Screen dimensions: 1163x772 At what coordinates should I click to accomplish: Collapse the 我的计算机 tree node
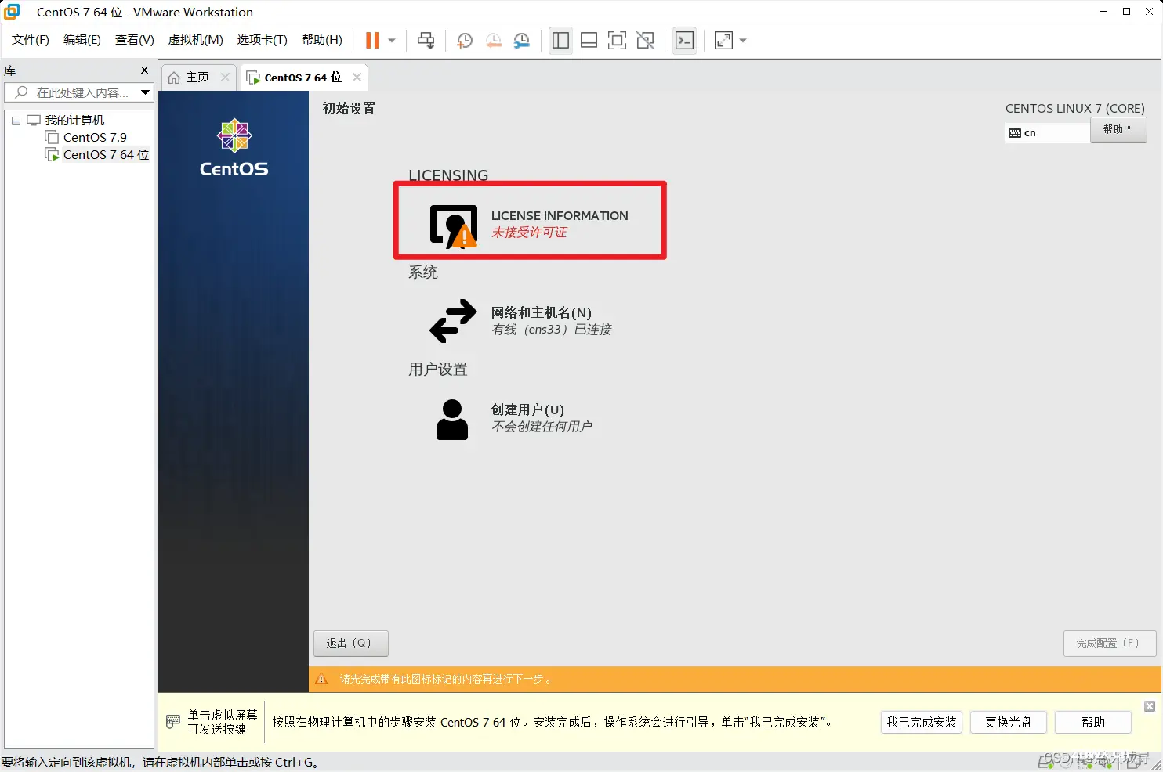click(x=16, y=121)
